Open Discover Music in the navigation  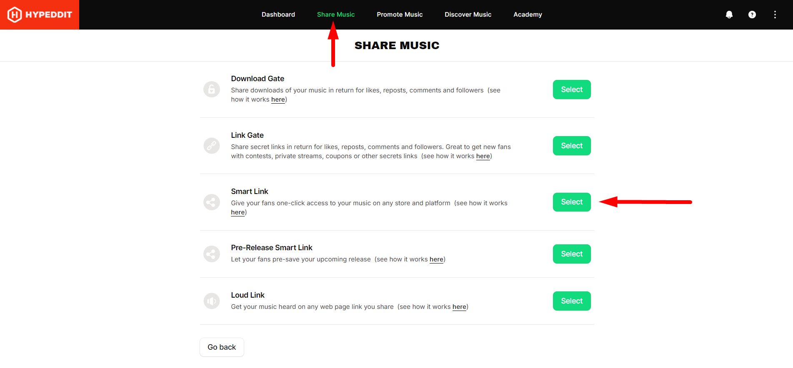click(x=468, y=15)
